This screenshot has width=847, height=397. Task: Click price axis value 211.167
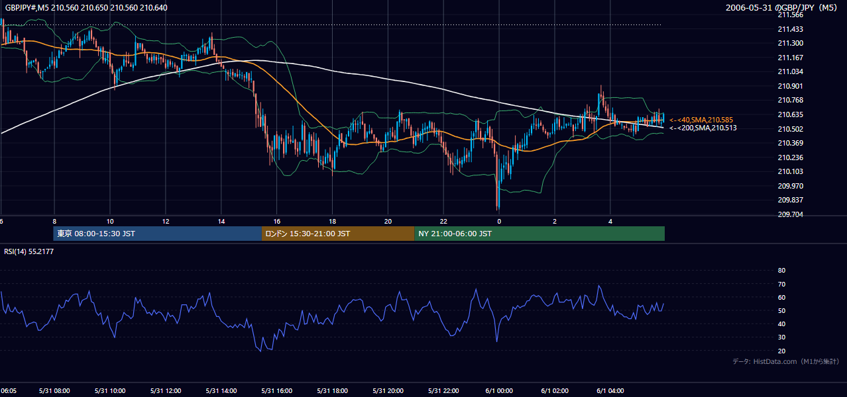point(789,58)
